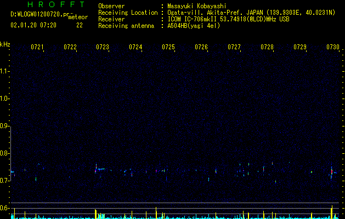Click the 0723 time marker
The image size is (345, 219).
103,47
